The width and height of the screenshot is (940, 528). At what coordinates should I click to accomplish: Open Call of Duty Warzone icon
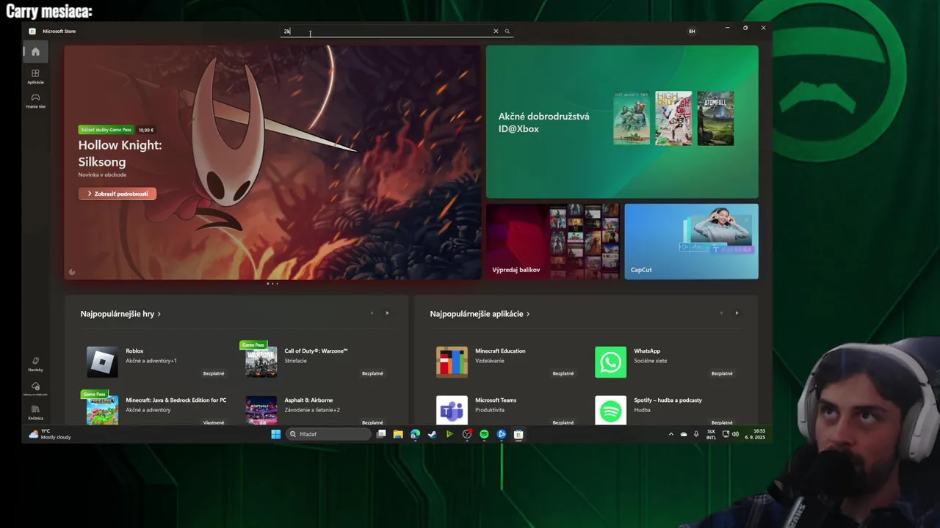pyautogui.click(x=261, y=362)
